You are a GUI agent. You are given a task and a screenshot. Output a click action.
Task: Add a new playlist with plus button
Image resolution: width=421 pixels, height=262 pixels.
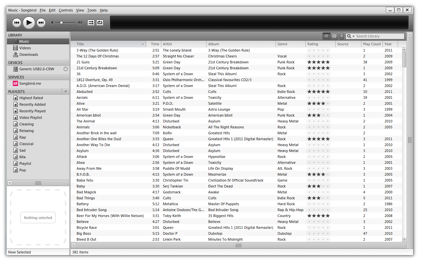66,91
